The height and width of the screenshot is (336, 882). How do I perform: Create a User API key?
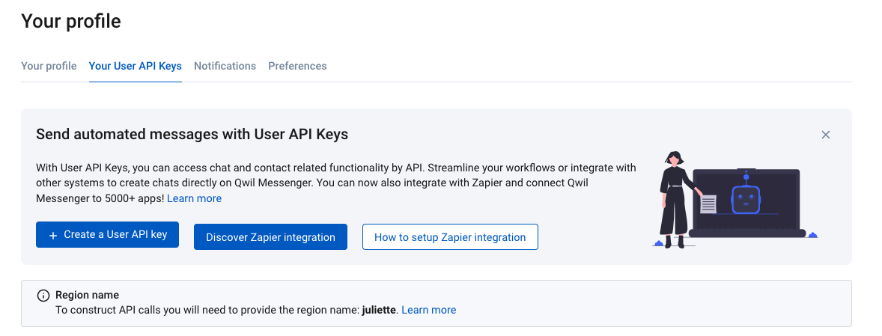tap(107, 234)
